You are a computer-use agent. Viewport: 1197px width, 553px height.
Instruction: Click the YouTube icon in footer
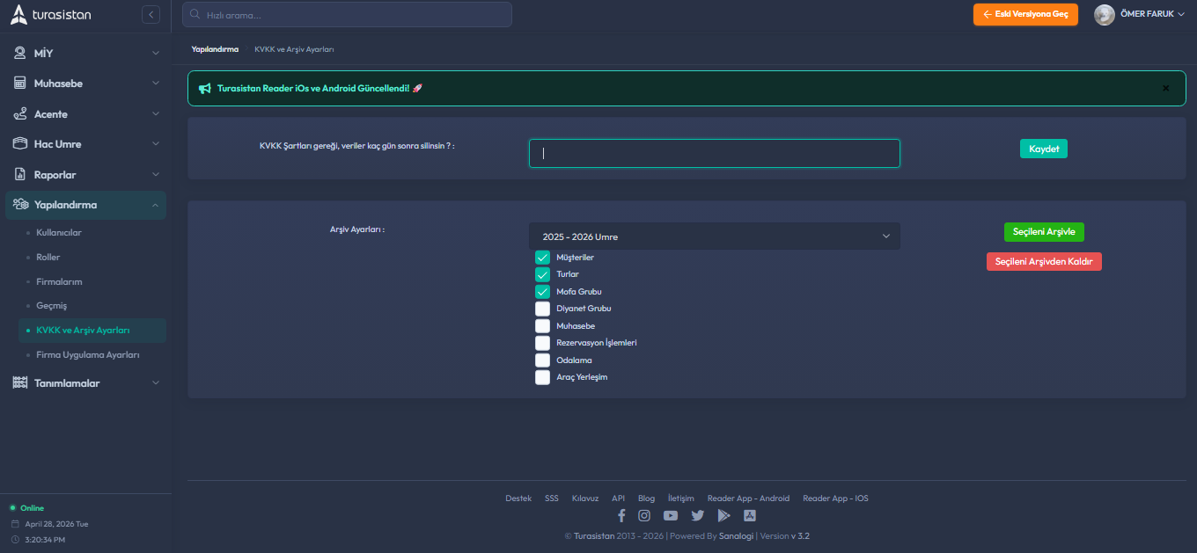click(x=671, y=516)
